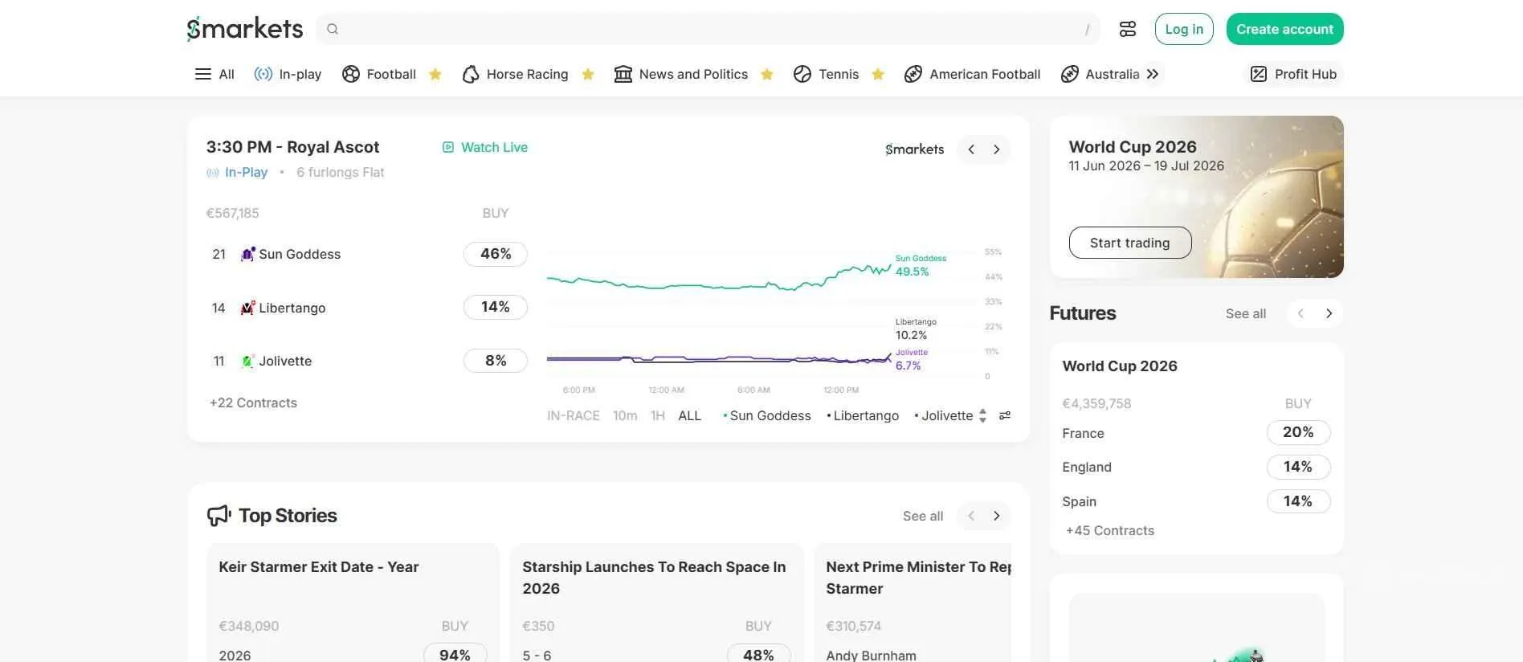Open Keir Starmer Exit Date - Year story
Screen dimensions: 1523x662
pyautogui.click(x=319, y=566)
